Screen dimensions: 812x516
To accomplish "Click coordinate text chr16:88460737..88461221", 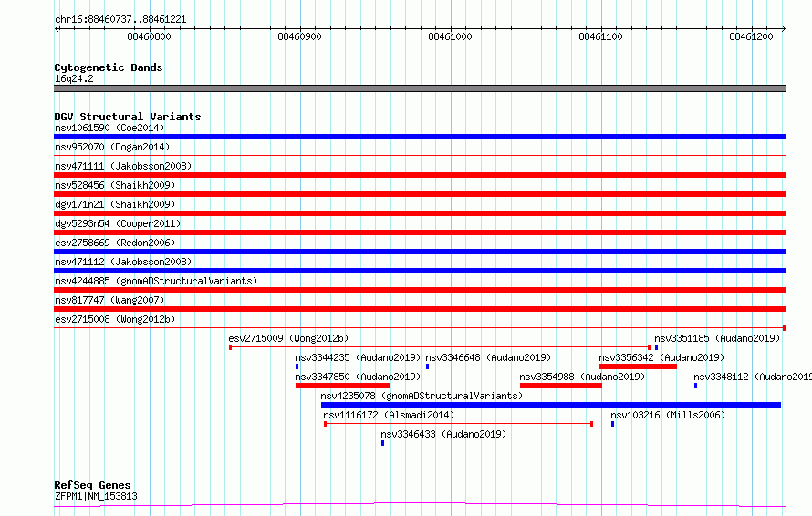I will (120, 20).
